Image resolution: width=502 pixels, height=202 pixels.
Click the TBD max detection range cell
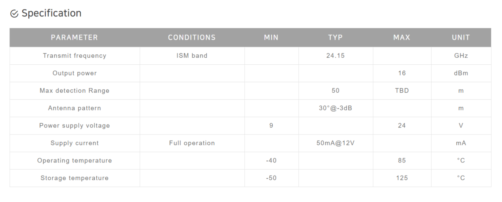tap(402, 91)
